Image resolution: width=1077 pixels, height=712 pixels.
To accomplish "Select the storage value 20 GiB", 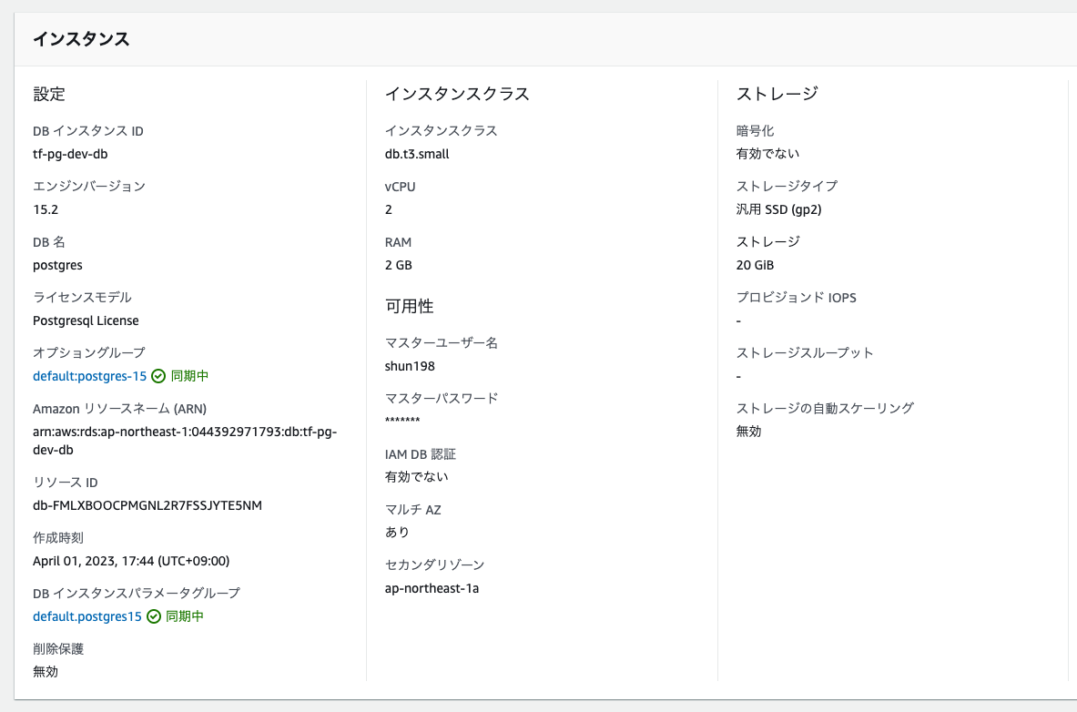I will (757, 265).
